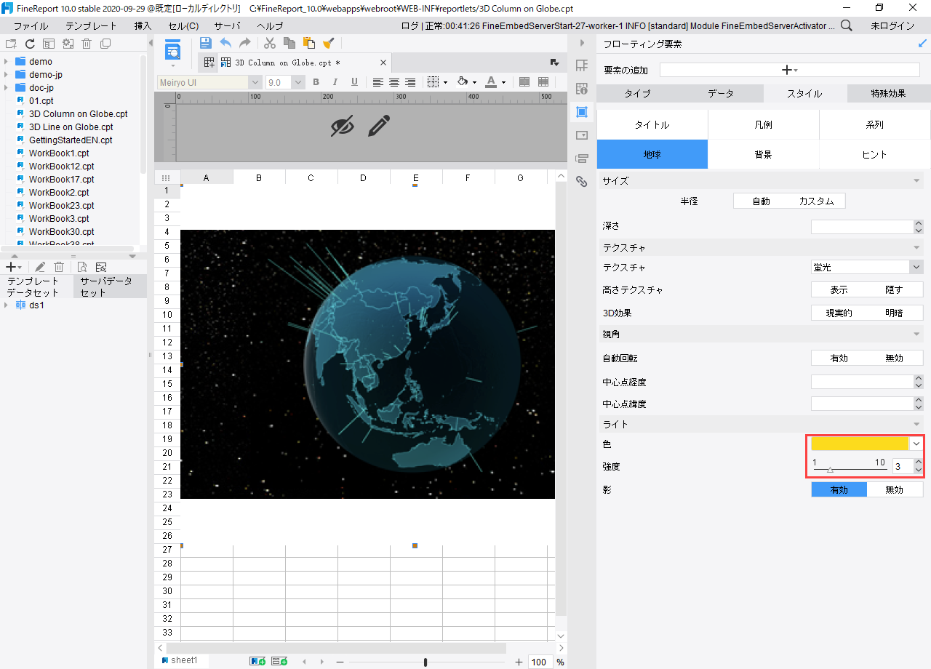
Task: Switch to the 特殊効果 tab
Action: pos(889,93)
